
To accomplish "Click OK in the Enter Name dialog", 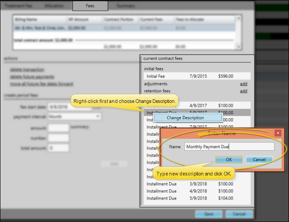I will click(229, 159).
